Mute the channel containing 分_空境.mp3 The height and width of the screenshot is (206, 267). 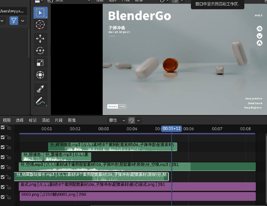[x=2, y=167]
